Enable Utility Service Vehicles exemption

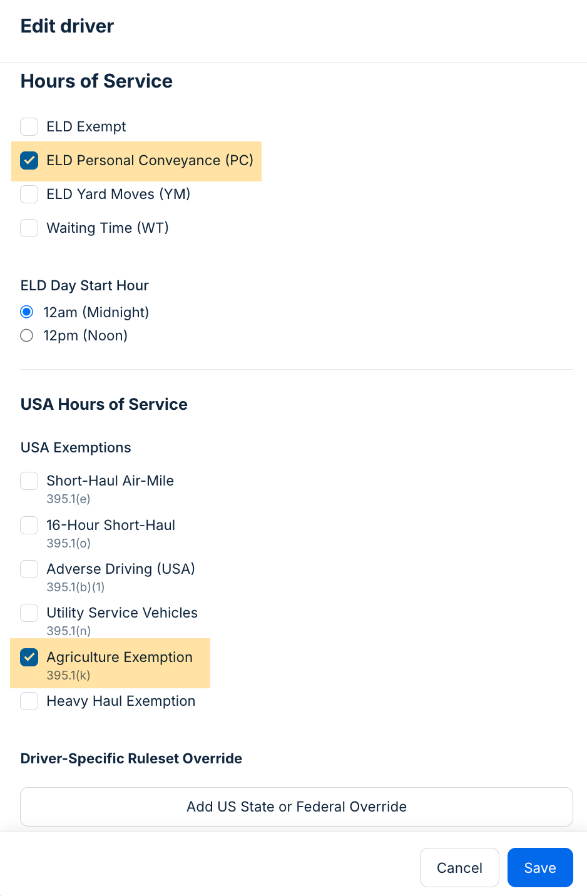(29, 613)
